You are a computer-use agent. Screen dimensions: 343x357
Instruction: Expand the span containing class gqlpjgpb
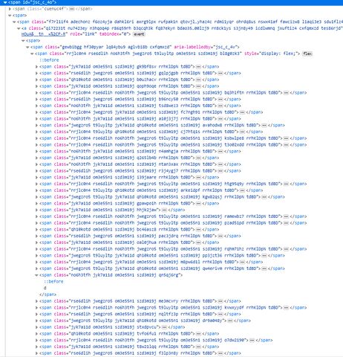(36, 73)
